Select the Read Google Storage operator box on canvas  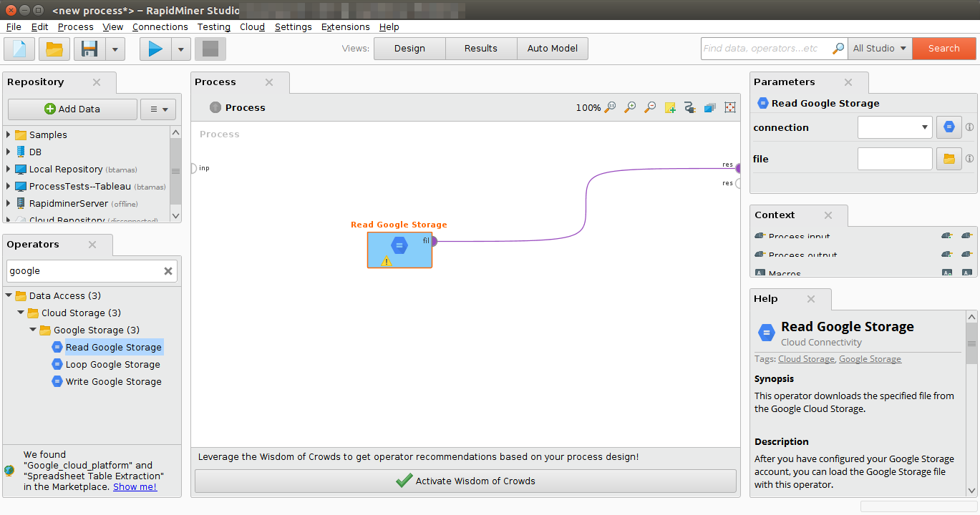coord(399,250)
